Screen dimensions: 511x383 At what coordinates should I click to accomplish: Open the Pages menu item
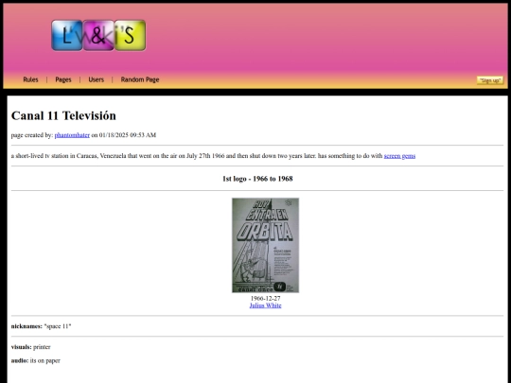click(x=63, y=79)
